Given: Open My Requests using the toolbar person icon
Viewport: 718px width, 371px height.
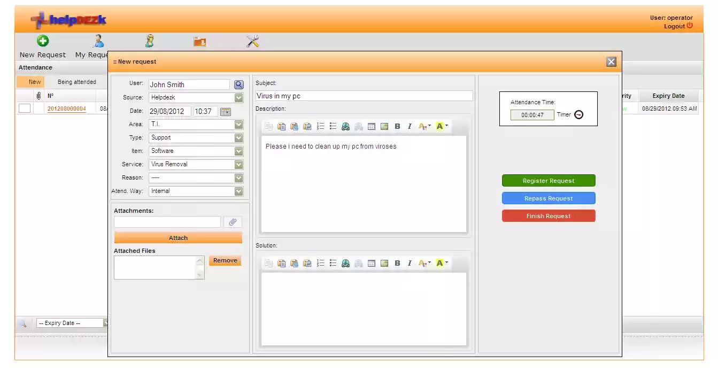Looking at the screenshot, I should coord(97,42).
